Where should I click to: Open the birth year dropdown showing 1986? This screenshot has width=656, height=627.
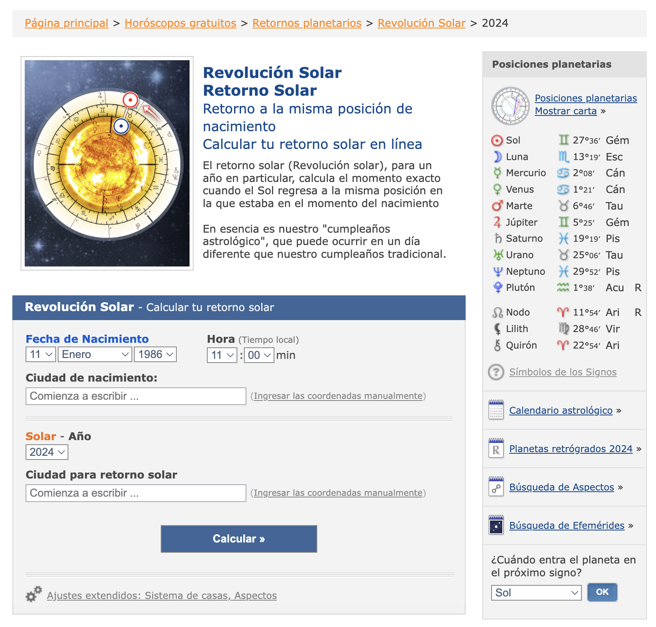pos(155,354)
